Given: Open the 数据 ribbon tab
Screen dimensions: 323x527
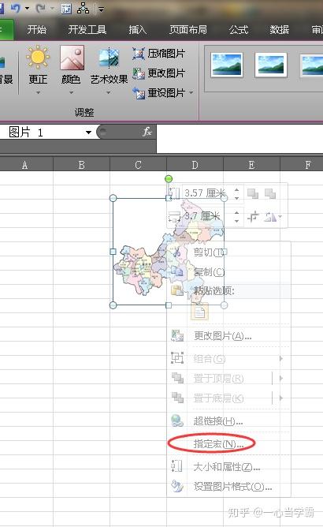Looking at the screenshot, I should (280, 30).
